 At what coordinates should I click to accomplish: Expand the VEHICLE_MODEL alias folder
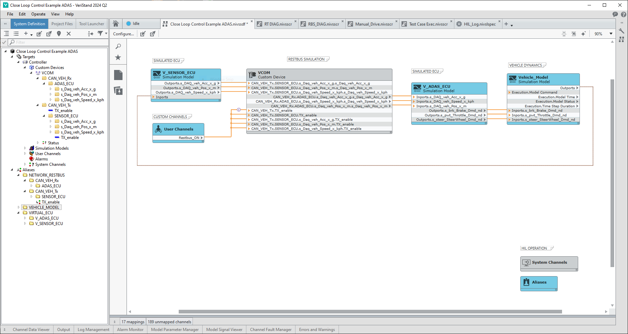(x=19, y=208)
